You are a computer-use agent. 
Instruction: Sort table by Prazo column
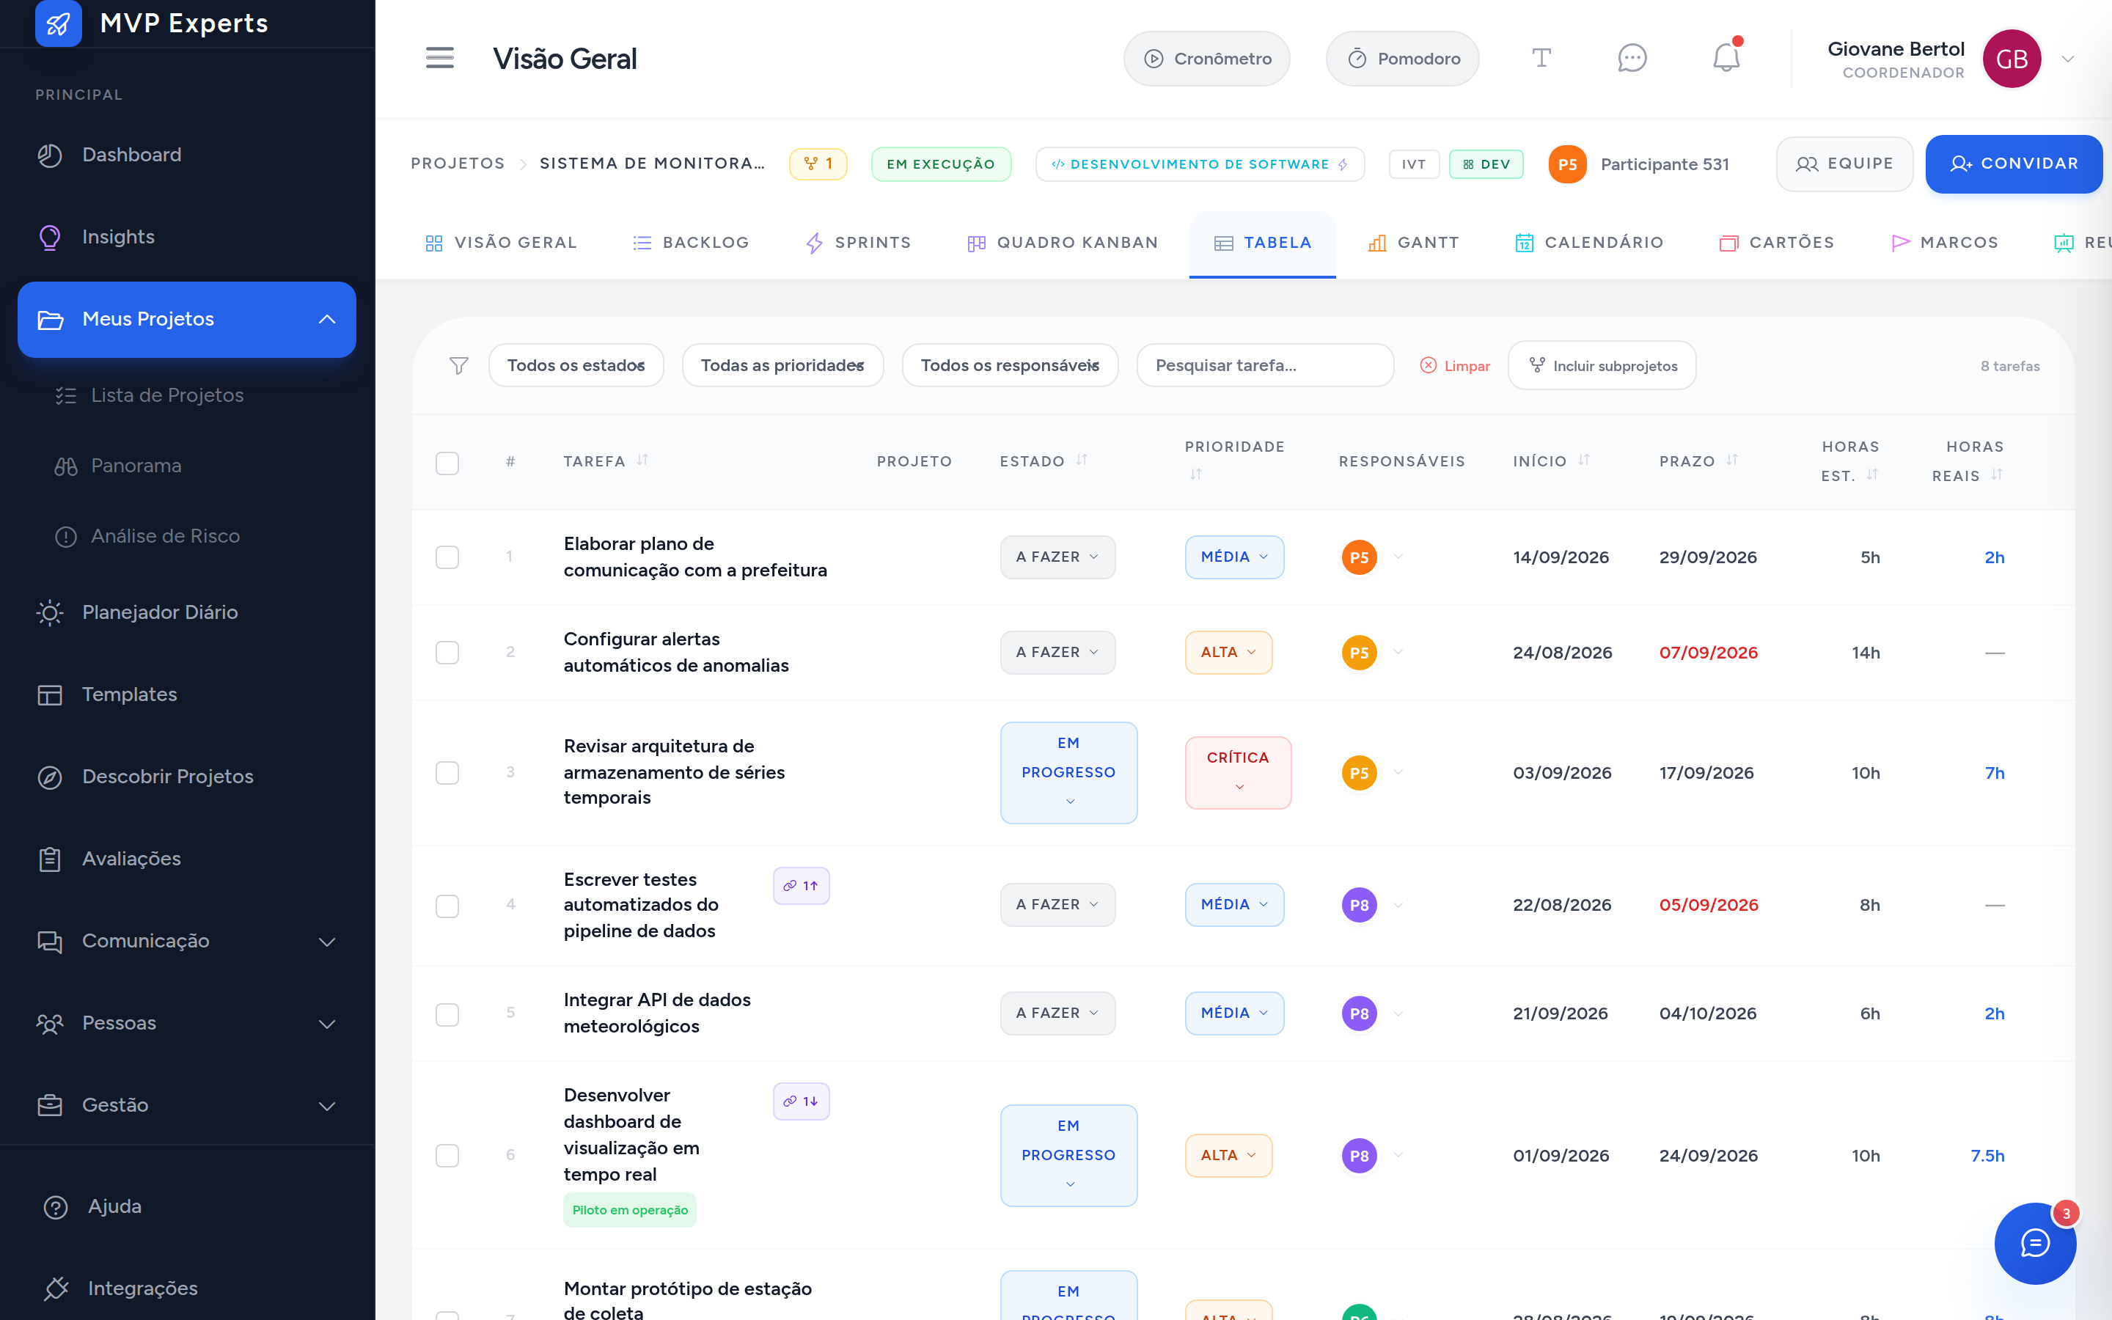click(x=1732, y=460)
